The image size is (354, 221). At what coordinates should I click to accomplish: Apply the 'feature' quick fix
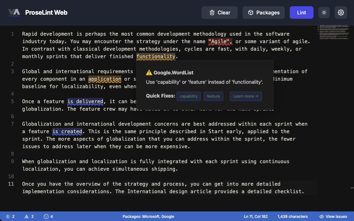click(x=213, y=96)
